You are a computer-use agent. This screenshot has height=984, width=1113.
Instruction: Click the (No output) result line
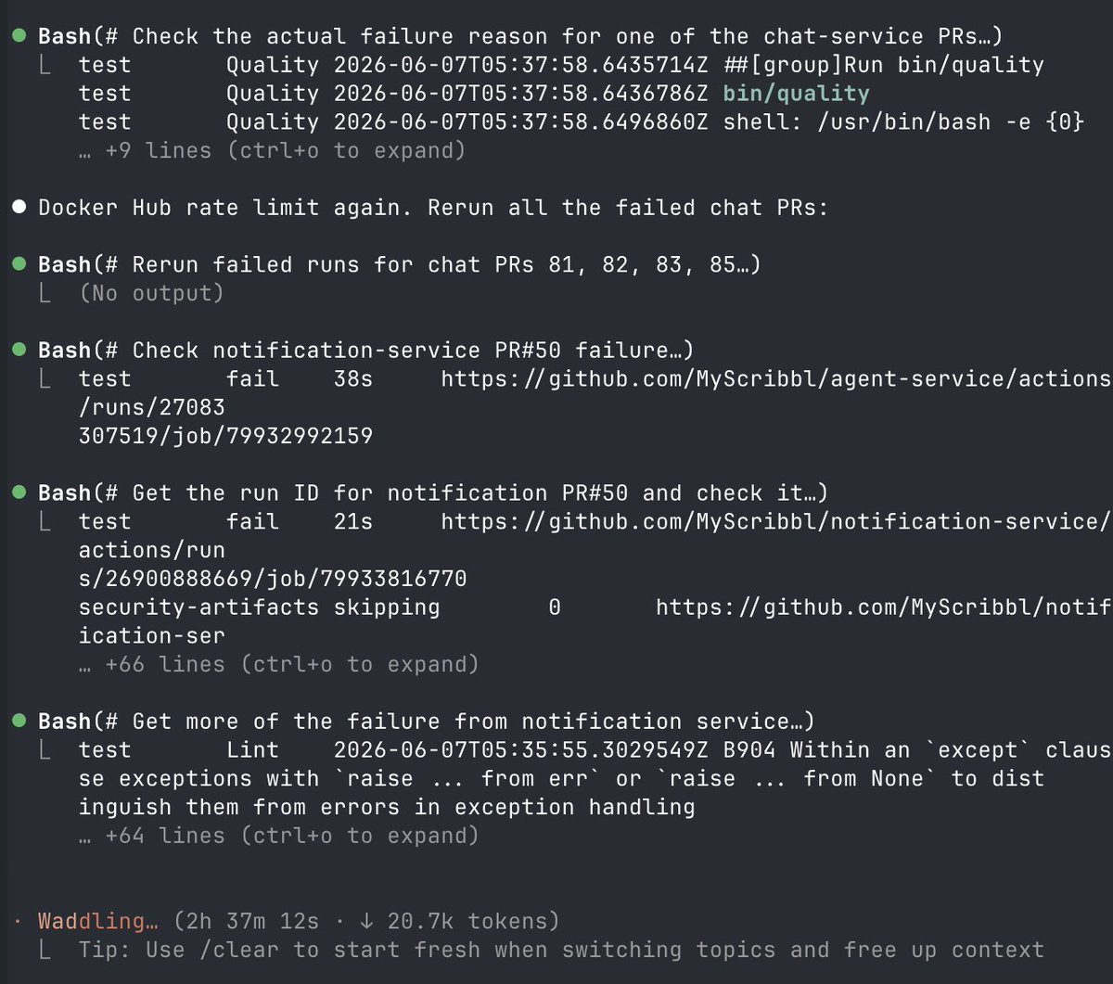[x=152, y=293]
